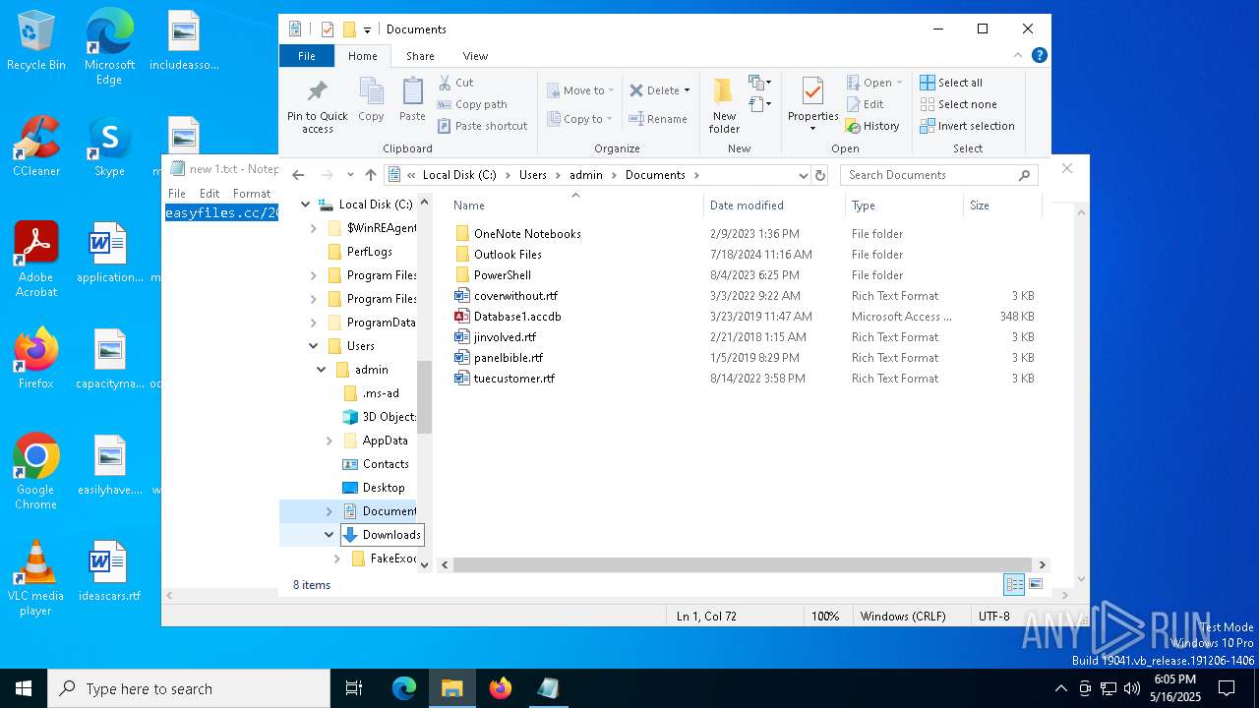Minimize the ribbon chevron
This screenshot has width=1259, height=708.
[1018, 56]
